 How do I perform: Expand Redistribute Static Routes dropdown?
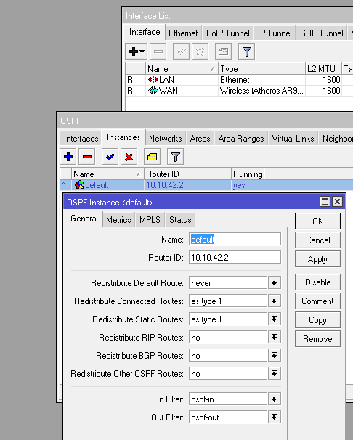click(274, 319)
